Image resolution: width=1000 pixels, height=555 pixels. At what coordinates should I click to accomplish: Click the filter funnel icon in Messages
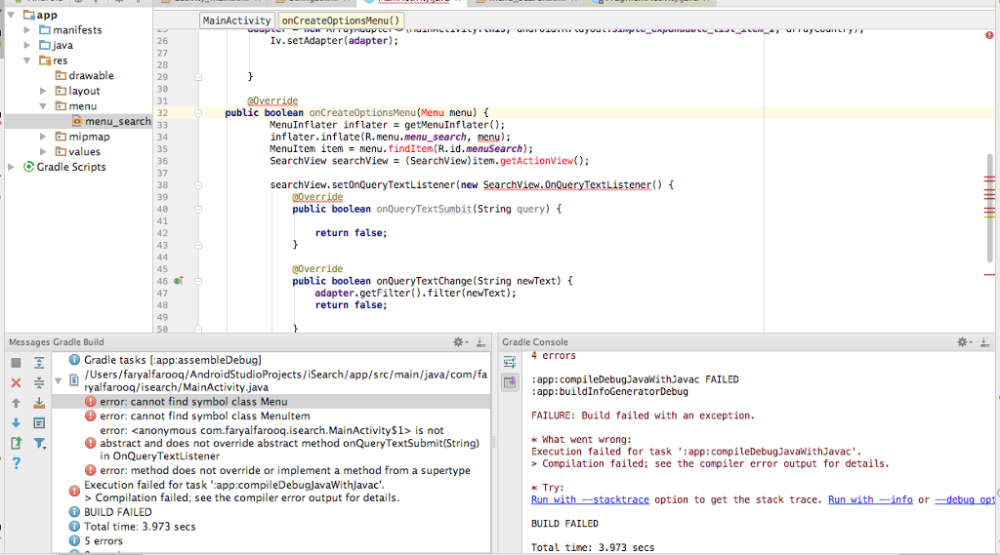(x=40, y=444)
